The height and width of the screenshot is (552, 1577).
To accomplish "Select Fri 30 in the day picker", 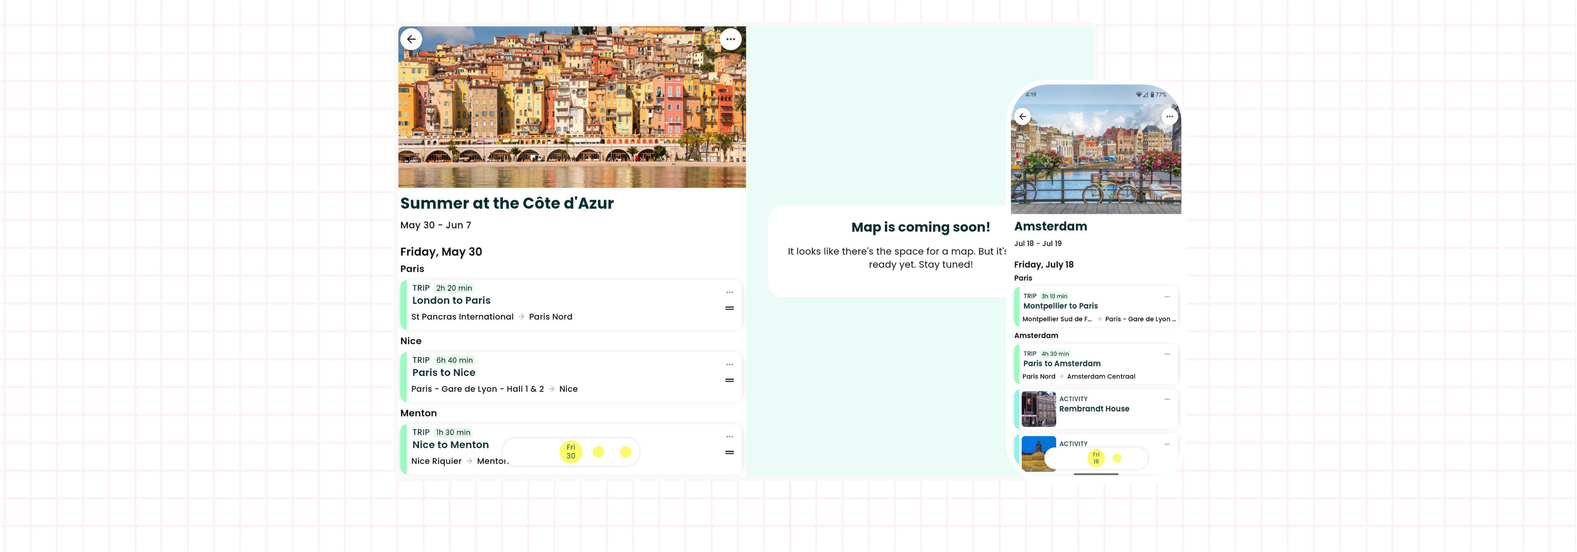I will [x=570, y=451].
